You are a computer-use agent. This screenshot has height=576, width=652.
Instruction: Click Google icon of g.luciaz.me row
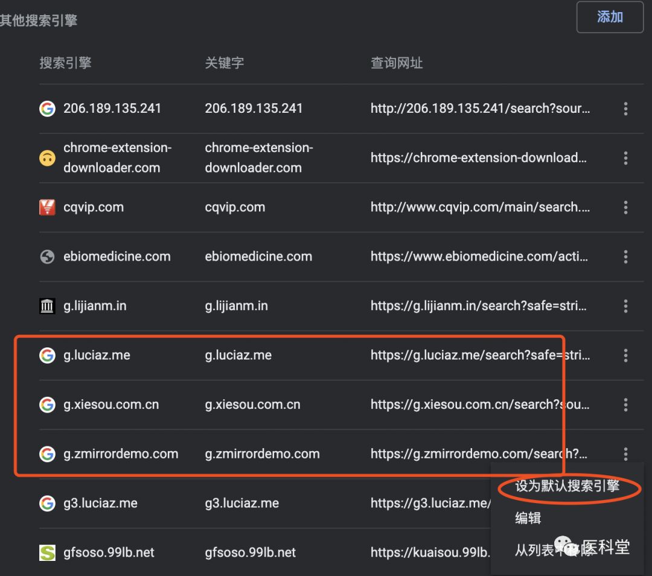point(48,355)
